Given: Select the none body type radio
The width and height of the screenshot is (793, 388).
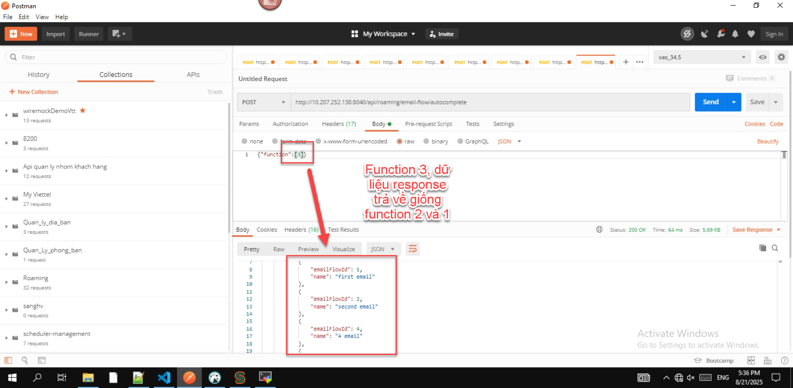Looking at the screenshot, I should pos(245,141).
